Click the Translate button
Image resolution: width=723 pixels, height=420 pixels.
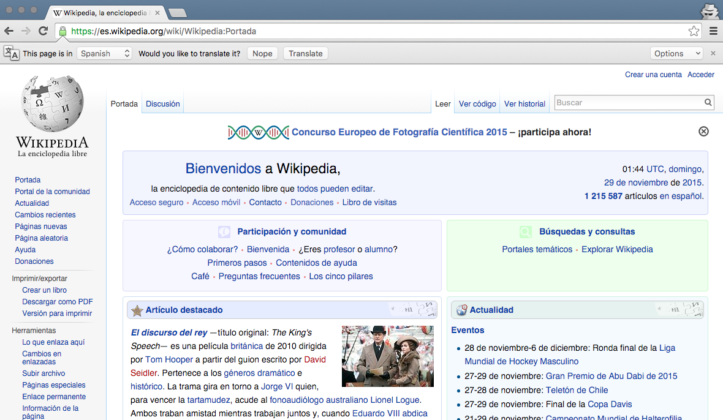[305, 53]
